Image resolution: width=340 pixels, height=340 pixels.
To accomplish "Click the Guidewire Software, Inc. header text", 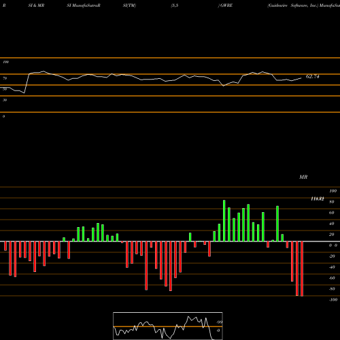I will point(293,5).
